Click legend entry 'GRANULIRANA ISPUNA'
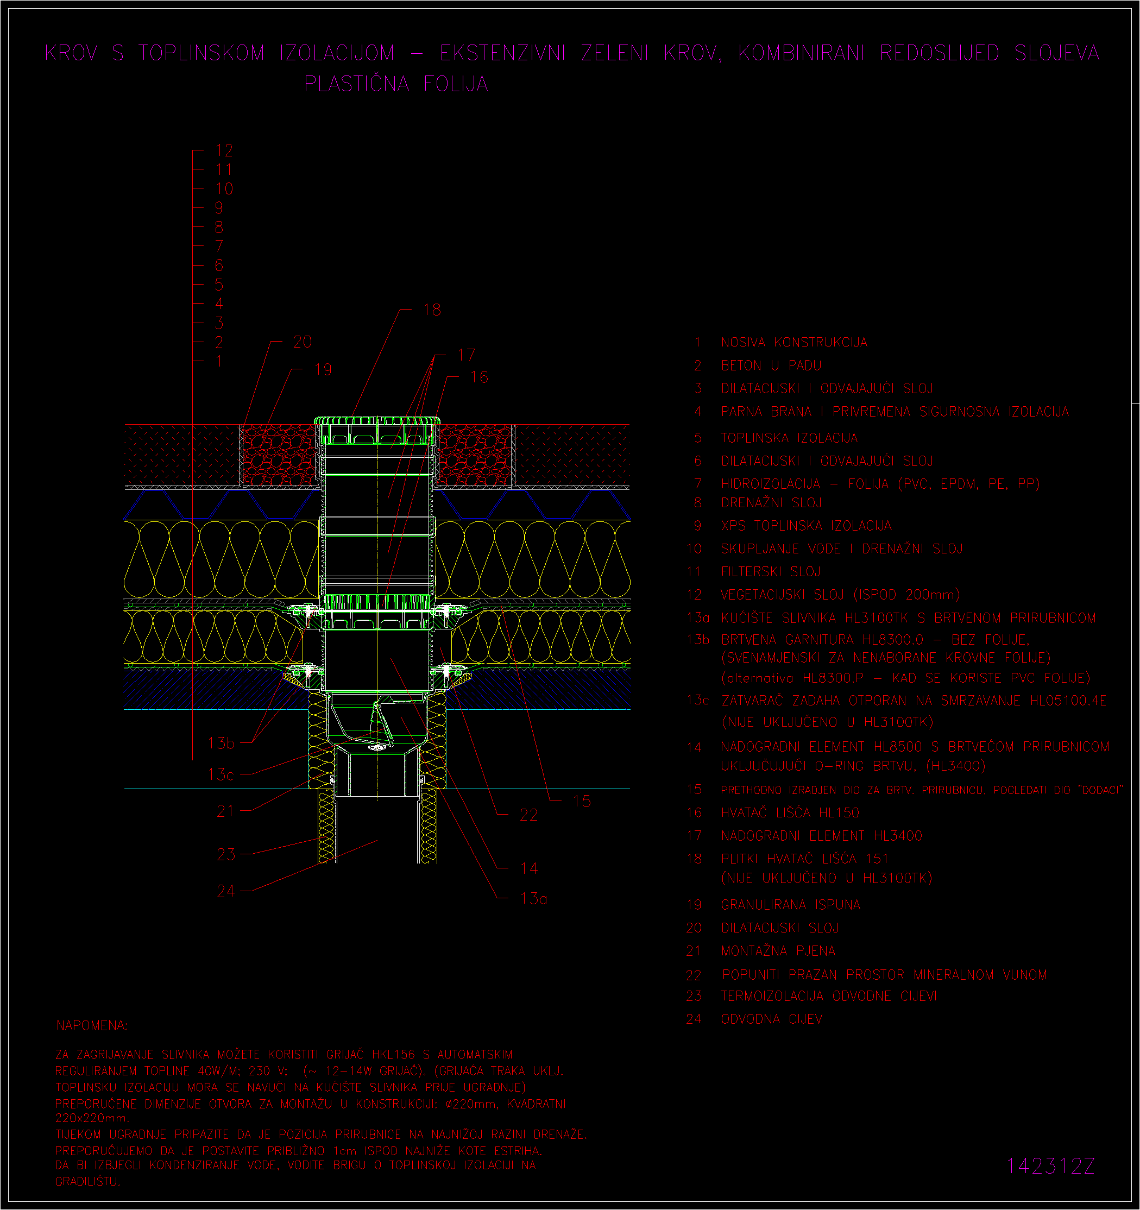Image resolution: width=1140 pixels, height=1210 pixels. pos(791,905)
